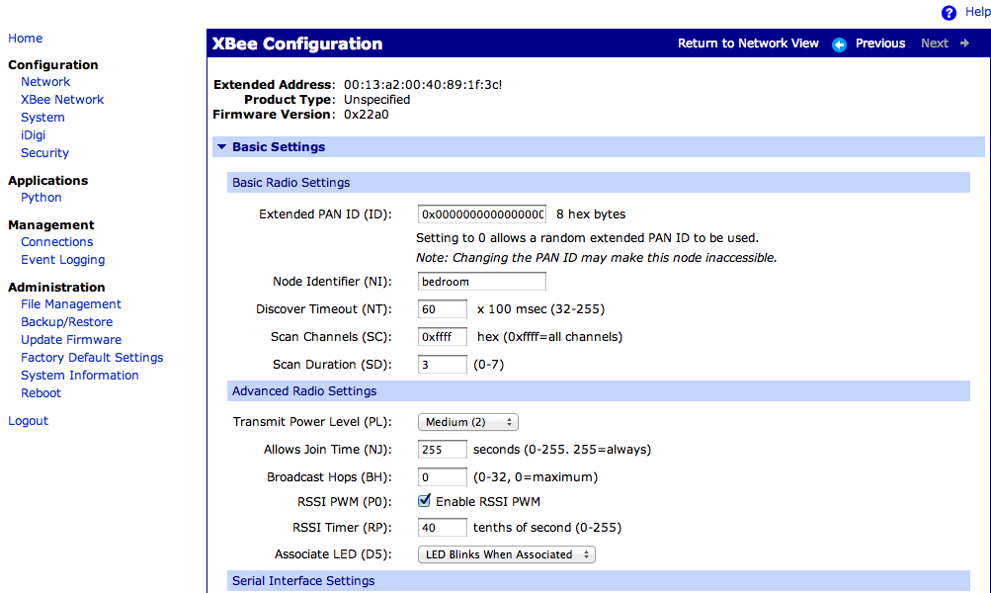Open the Help link

coord(978,12)
